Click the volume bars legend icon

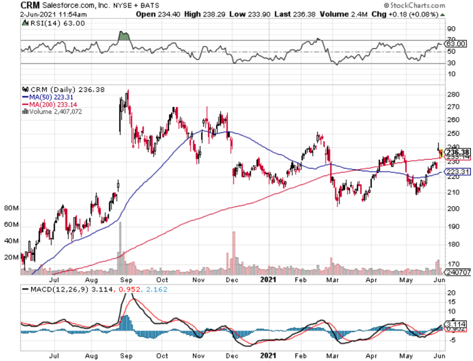click(25, 111)
